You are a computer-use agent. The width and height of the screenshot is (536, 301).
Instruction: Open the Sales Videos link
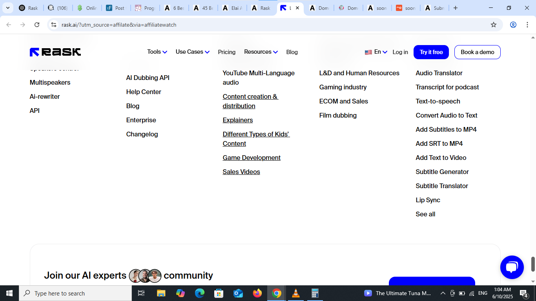click(241, 172)
